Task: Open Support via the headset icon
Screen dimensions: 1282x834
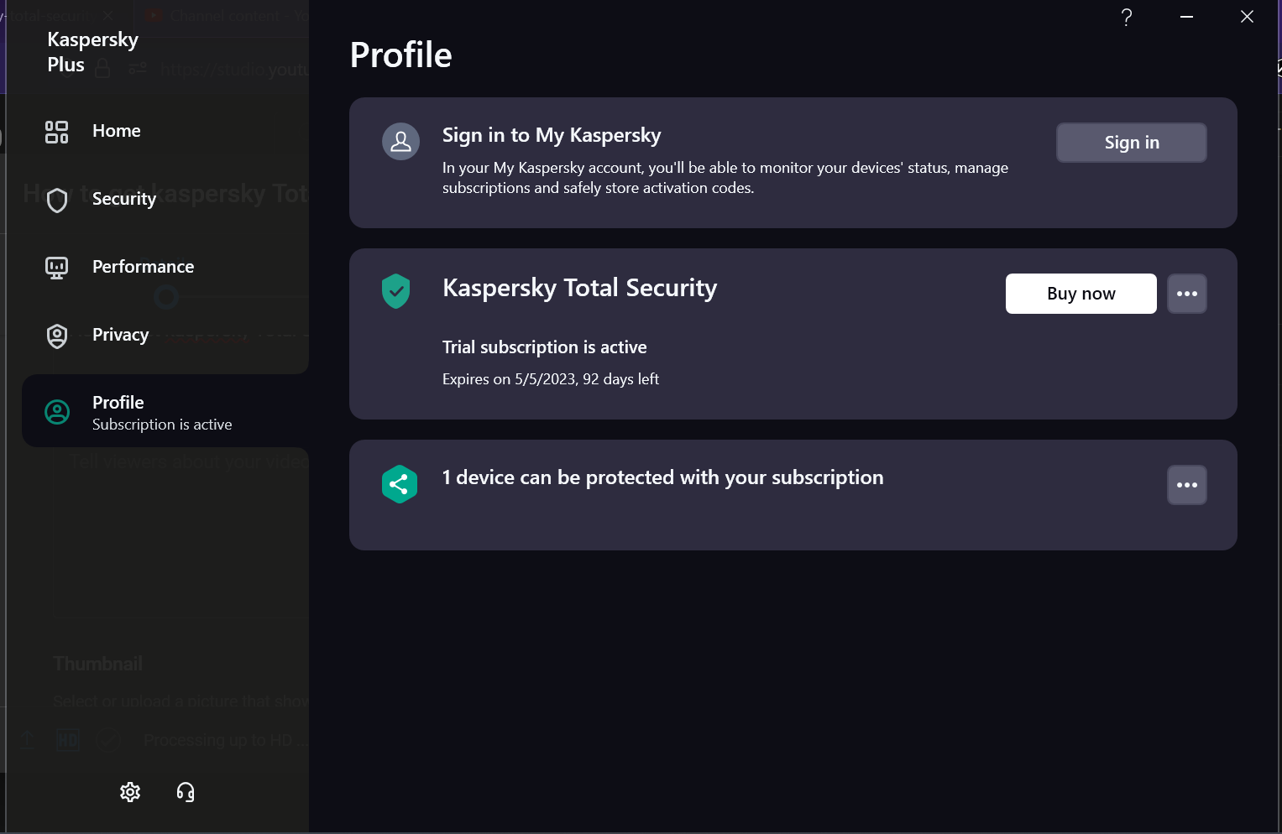Action: click(x=186, y=792)
